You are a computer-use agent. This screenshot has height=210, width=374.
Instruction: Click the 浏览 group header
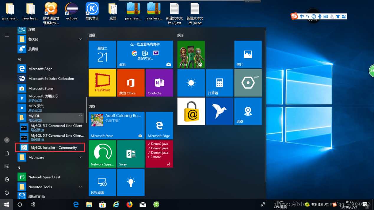tap(92, 106)
